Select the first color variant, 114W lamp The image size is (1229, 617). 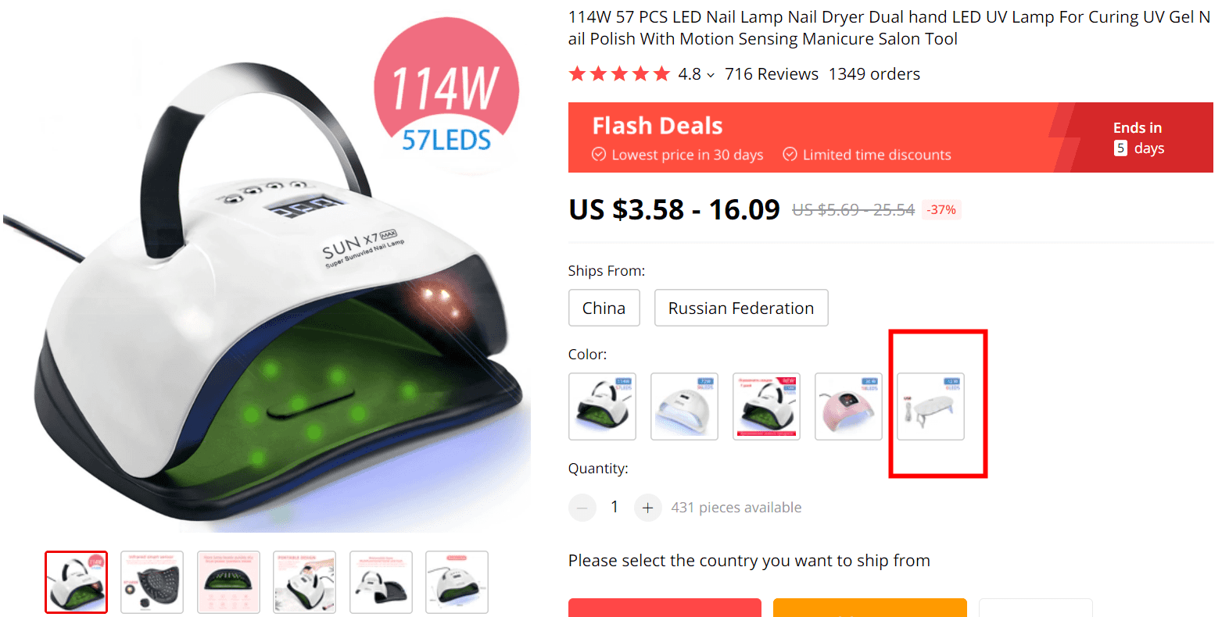click(x=602, y=406)
